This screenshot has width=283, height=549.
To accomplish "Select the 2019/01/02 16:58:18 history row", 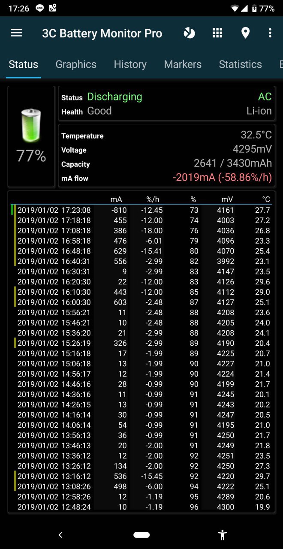I will (x=141, y=241).
